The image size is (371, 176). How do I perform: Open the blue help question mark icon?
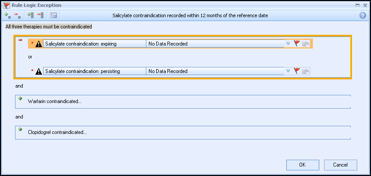[x=363, y=15]
